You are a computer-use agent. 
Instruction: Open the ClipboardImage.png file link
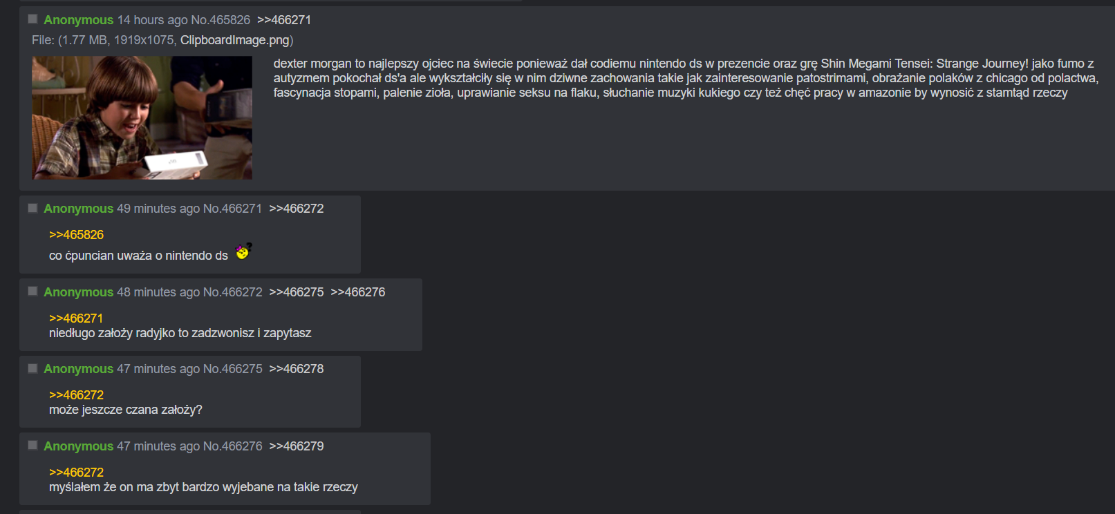click(234, 40)
